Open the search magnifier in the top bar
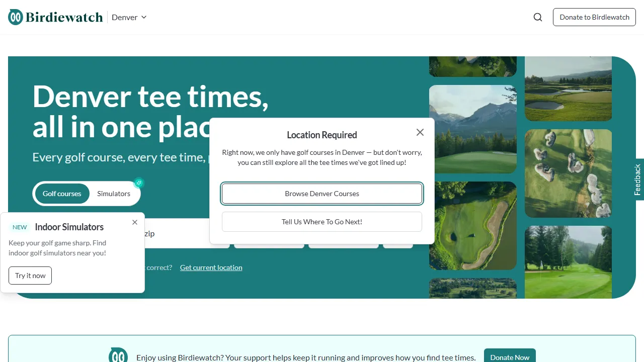Viewport: 644px width, 362px height. coord(537,17)
